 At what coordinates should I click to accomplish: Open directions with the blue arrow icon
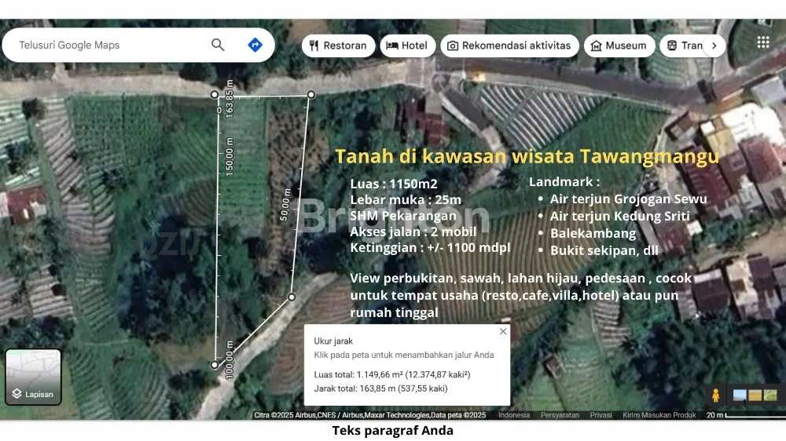tap(255, 46)
